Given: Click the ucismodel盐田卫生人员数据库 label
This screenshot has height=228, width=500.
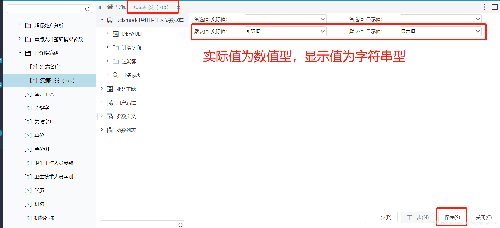Looking at the screenshot, I should click(x=150, y=20).
